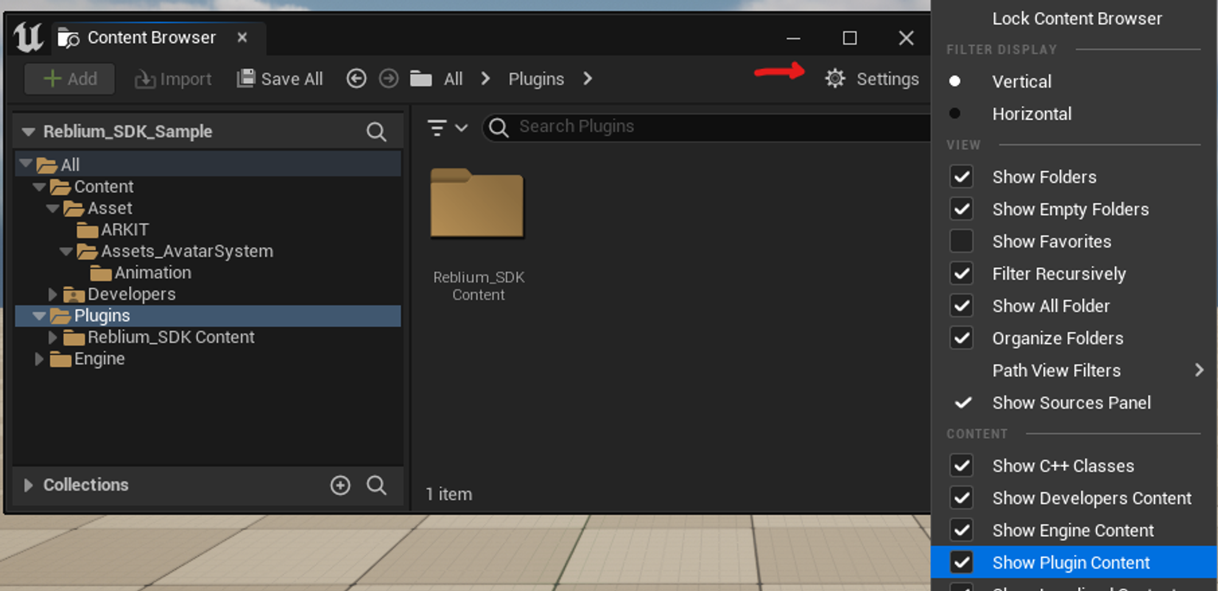Collapse the Assets_AvatarSystem folder node

click(x=66, y=251)
